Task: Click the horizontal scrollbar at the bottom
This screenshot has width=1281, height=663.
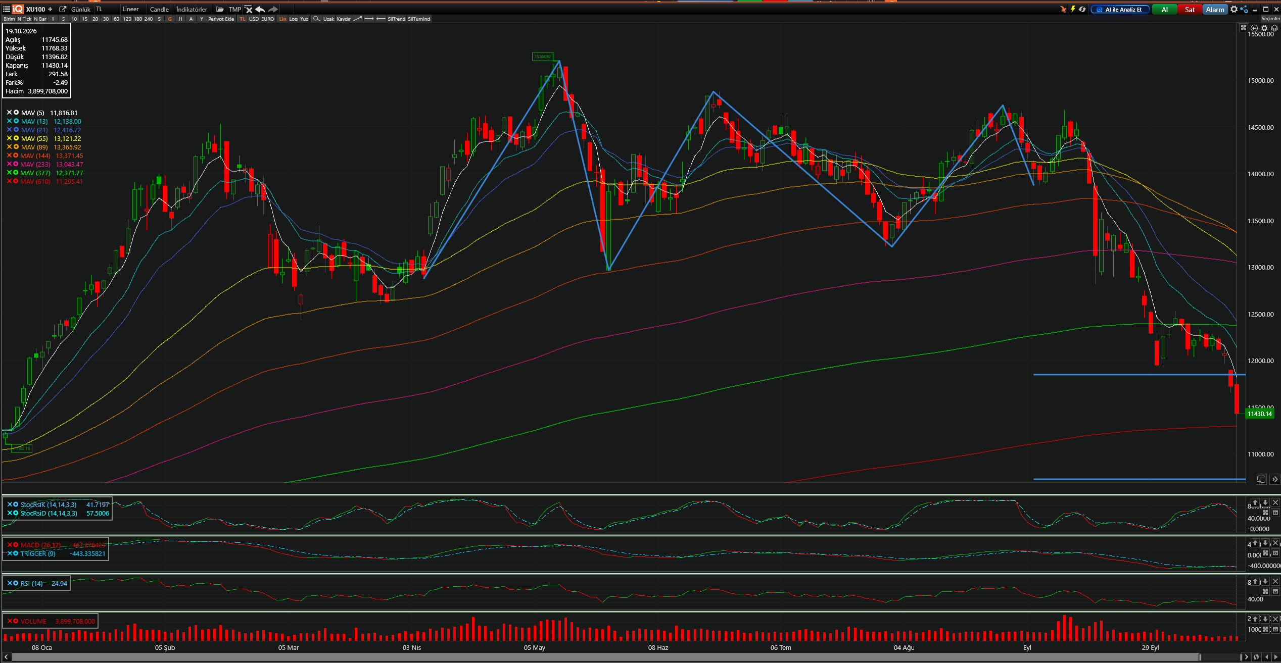Action: click(x=605, y=657)
